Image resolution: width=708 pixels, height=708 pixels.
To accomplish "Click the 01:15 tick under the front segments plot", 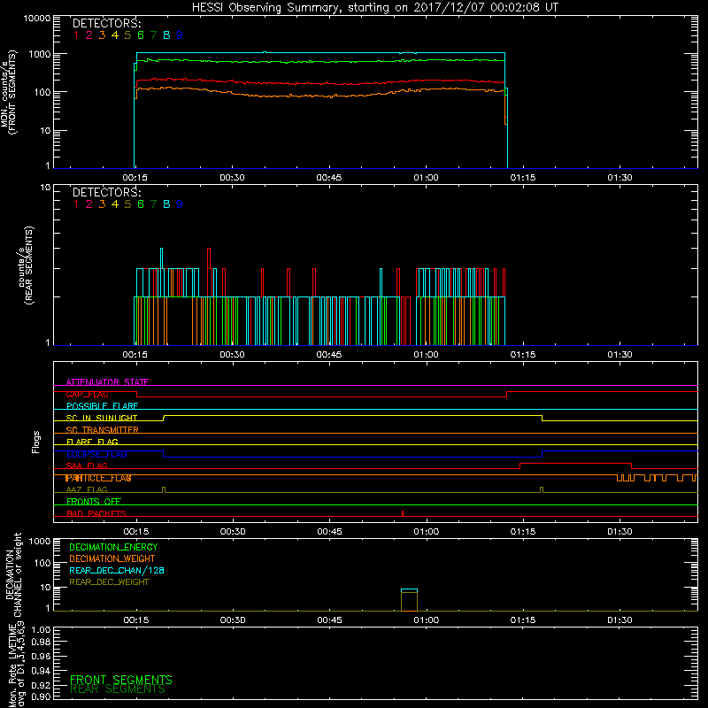I will pyautogui.click(x=523, y=178).
